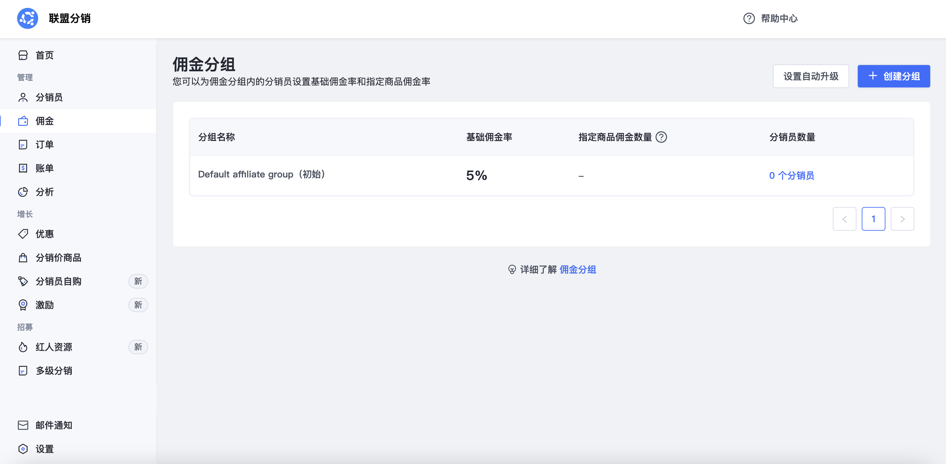Select the 分销员 person icon

tap(23, 98)
